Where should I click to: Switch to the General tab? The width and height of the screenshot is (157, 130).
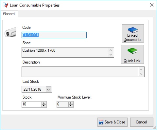(9, 14)
